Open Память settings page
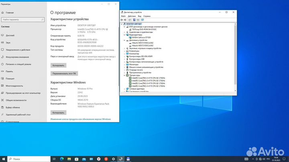Screen dimensions: 289x162 [x=9, y=72]
